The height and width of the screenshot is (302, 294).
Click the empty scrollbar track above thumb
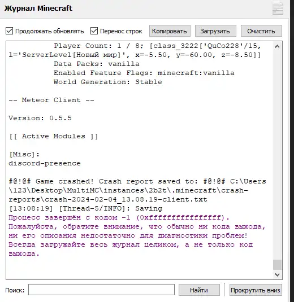pyautogui.click(x=277, y=154)
